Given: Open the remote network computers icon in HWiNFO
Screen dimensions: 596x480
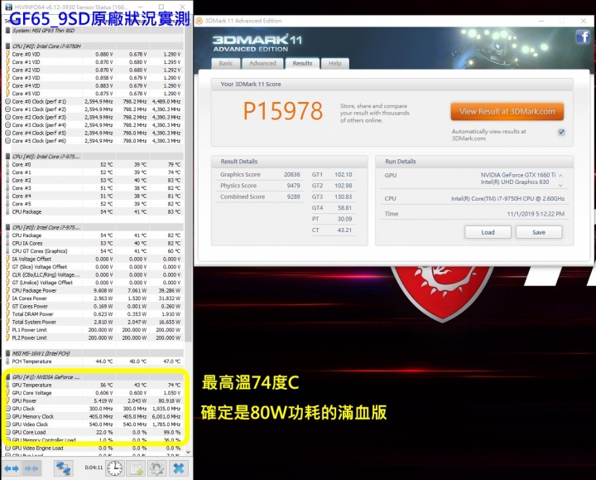Looking at the screenshot, I should tap(63, 468).
